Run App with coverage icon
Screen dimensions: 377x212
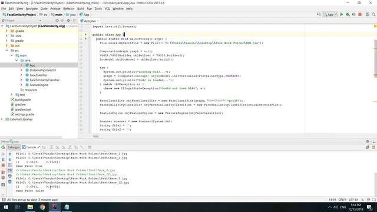pyautogui.click(x=353, y=14)
